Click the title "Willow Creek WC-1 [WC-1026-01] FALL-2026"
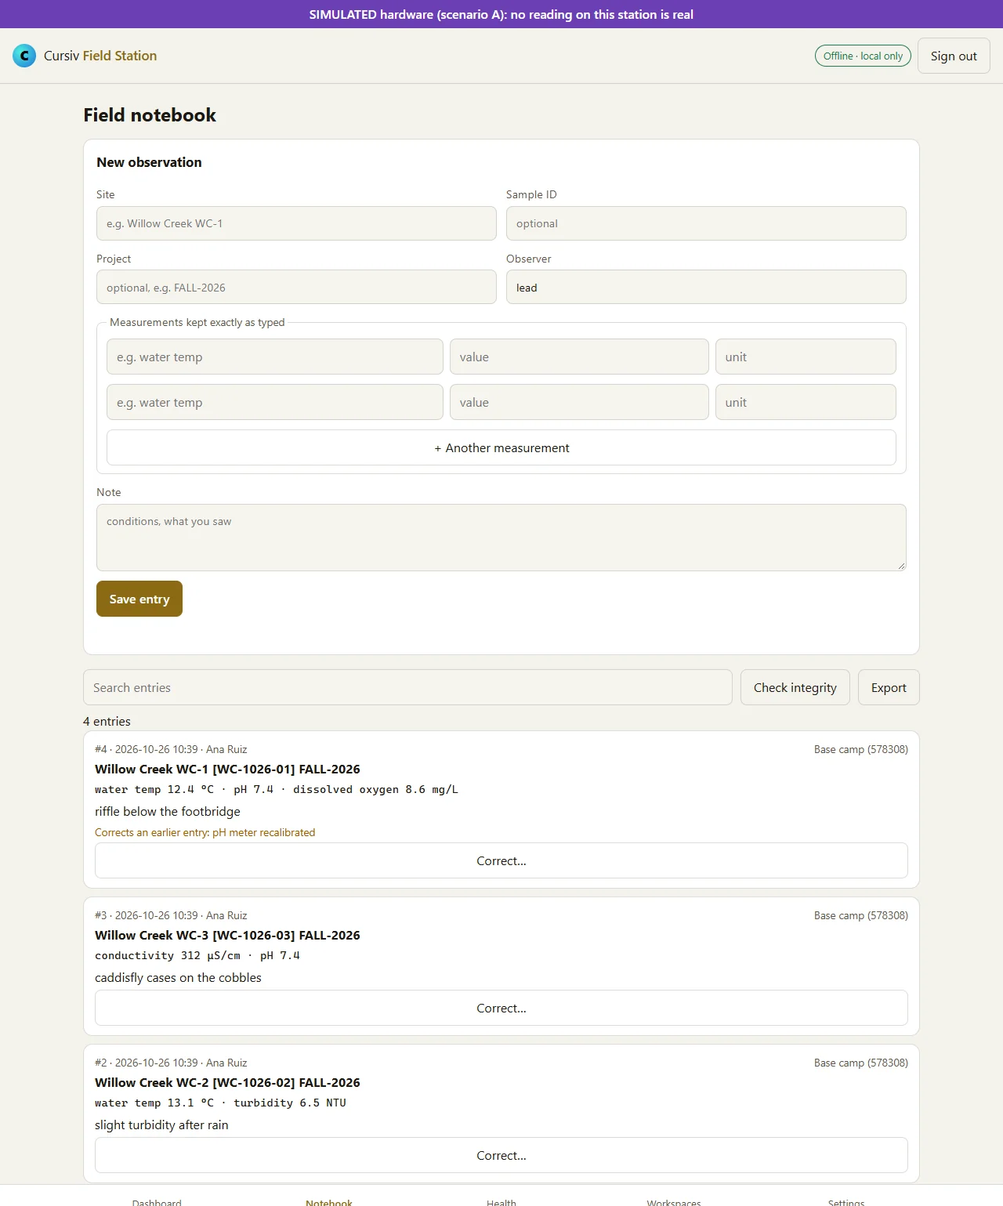This screenshot has height=1206, width=1003. pyautogui.click(x=227, y=770)
